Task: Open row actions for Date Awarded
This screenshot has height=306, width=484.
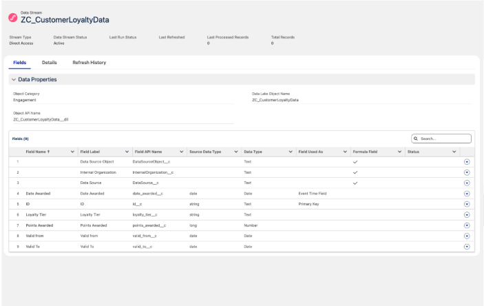Action: (x=467, y=194)
